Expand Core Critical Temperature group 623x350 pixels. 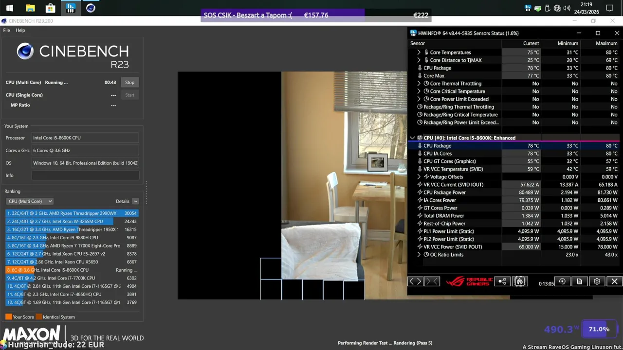point(419,91)
